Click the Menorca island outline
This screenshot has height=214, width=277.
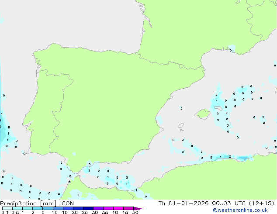click(x=218, y=108)
